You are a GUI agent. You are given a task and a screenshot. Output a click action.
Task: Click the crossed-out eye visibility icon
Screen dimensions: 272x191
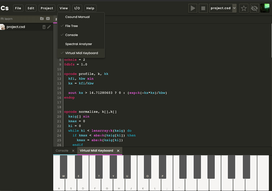click(x=254, y=8)
